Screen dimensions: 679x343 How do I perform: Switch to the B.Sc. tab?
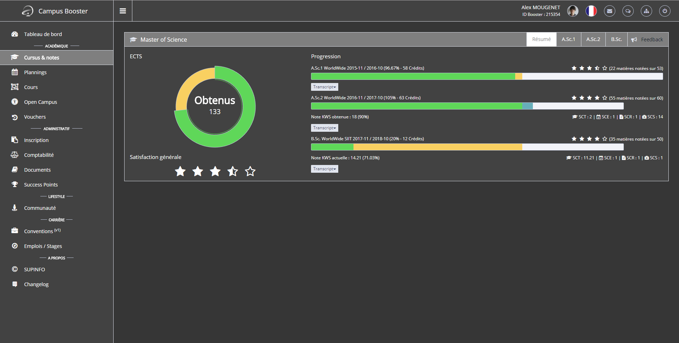click(617, 39)
